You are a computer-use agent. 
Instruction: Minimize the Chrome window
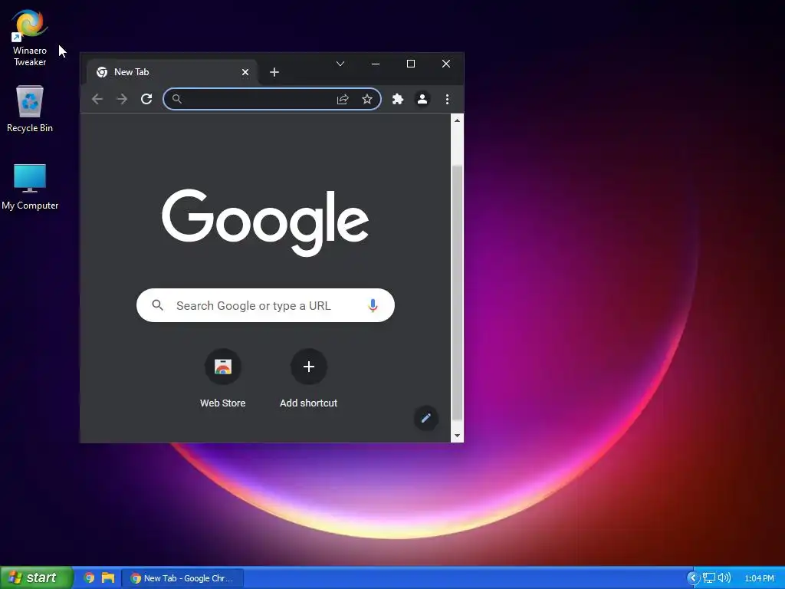coord(376,64)
